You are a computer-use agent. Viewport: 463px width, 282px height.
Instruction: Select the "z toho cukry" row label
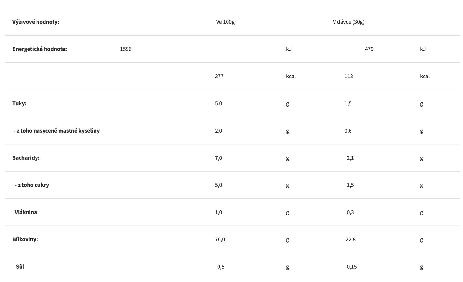tap(33, 185)
